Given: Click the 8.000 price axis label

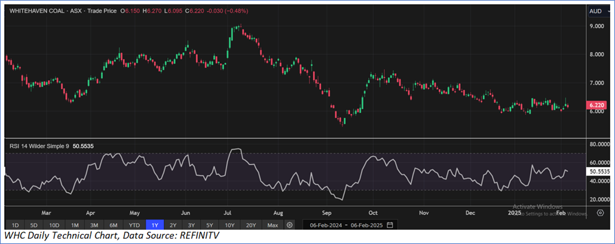Looking at the screenshot, I should tap(596, 54).
